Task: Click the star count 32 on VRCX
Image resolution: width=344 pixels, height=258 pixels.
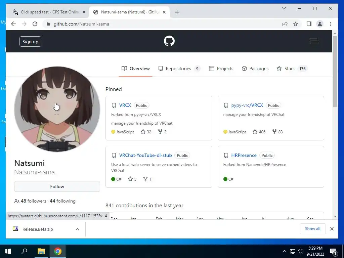Action: [146, 132]
